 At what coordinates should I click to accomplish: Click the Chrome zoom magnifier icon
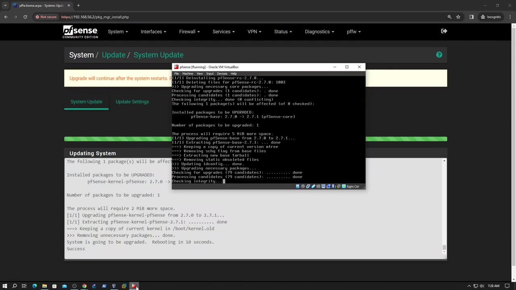click(449, 17)
